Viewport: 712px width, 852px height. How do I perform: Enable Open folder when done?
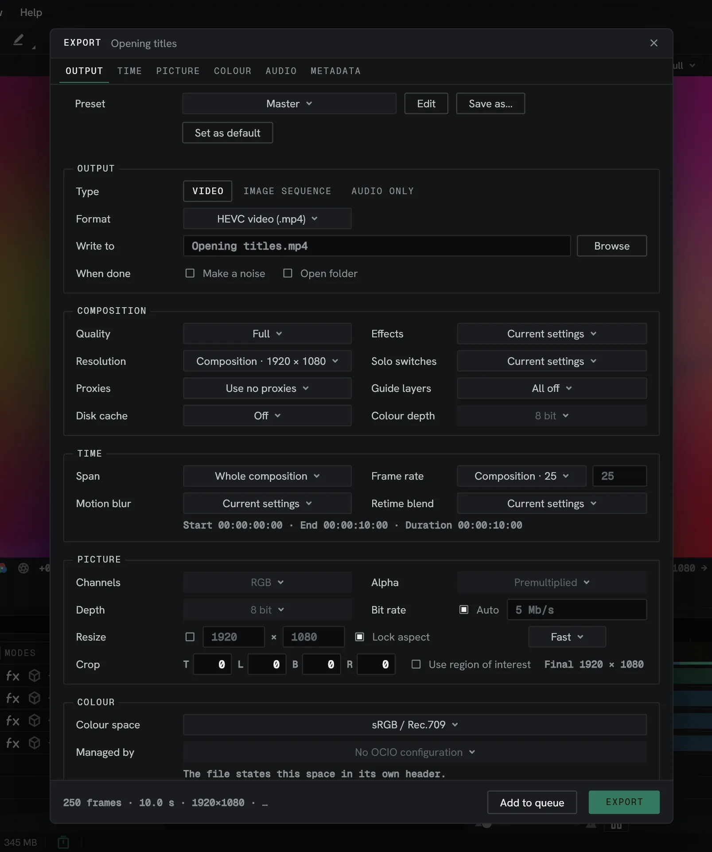pos(288,273)
